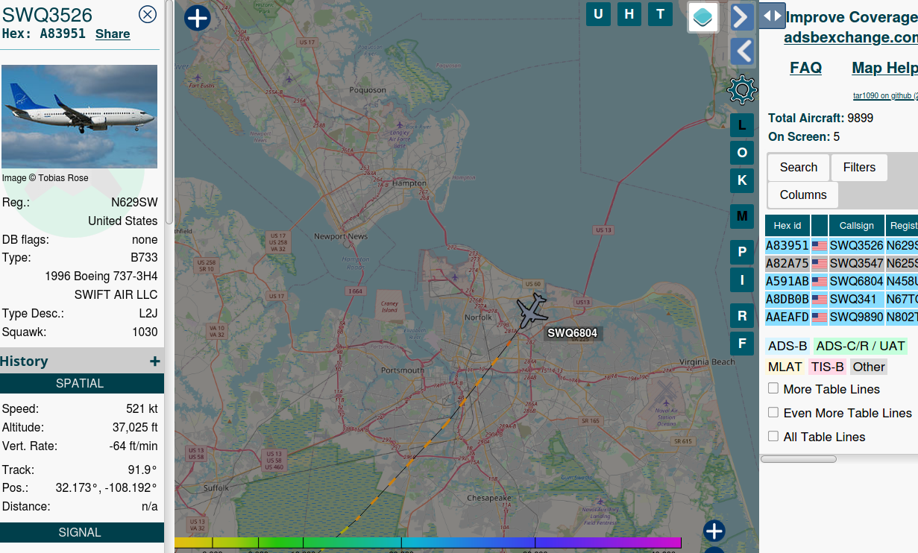Click the MLAT legend label
The height and width of the screenshot is (553, 918).
tap(785, 367)
